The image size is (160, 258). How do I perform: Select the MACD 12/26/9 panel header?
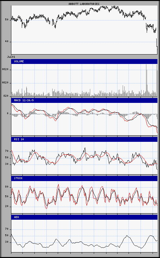pos(84,100)
